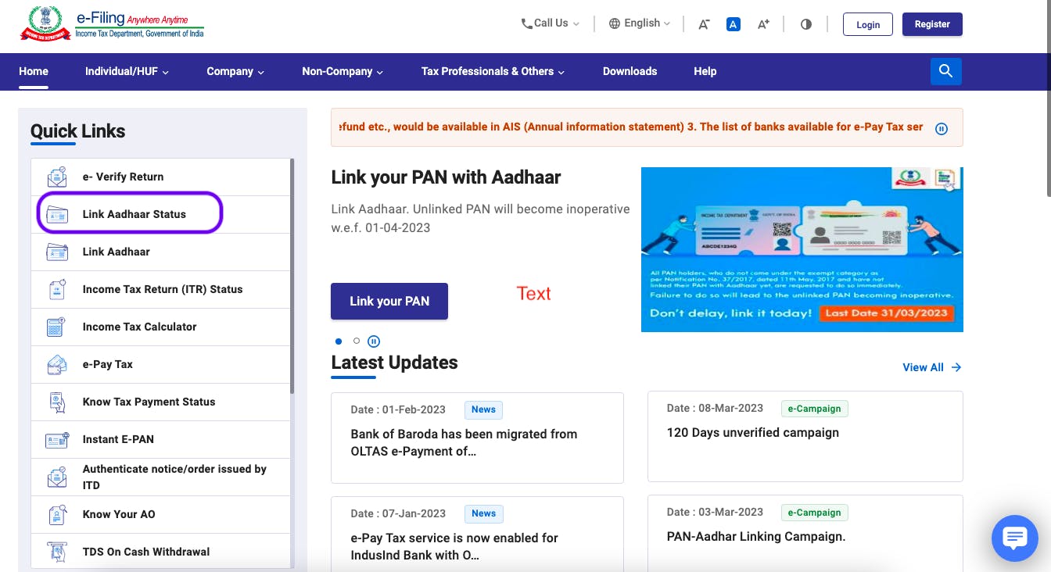Screen dimensions: 1051x572
Task: Open Know Tax Payment Status link
Action: click(x=160, y=402)
